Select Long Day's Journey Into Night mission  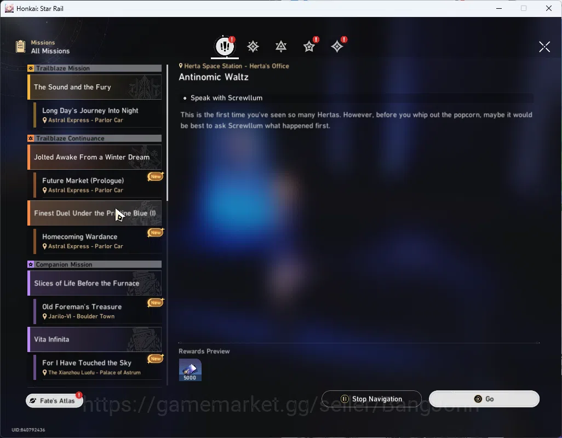point(98,115)
